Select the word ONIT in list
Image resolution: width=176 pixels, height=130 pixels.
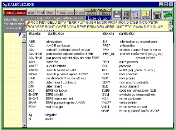coord(120,27)
